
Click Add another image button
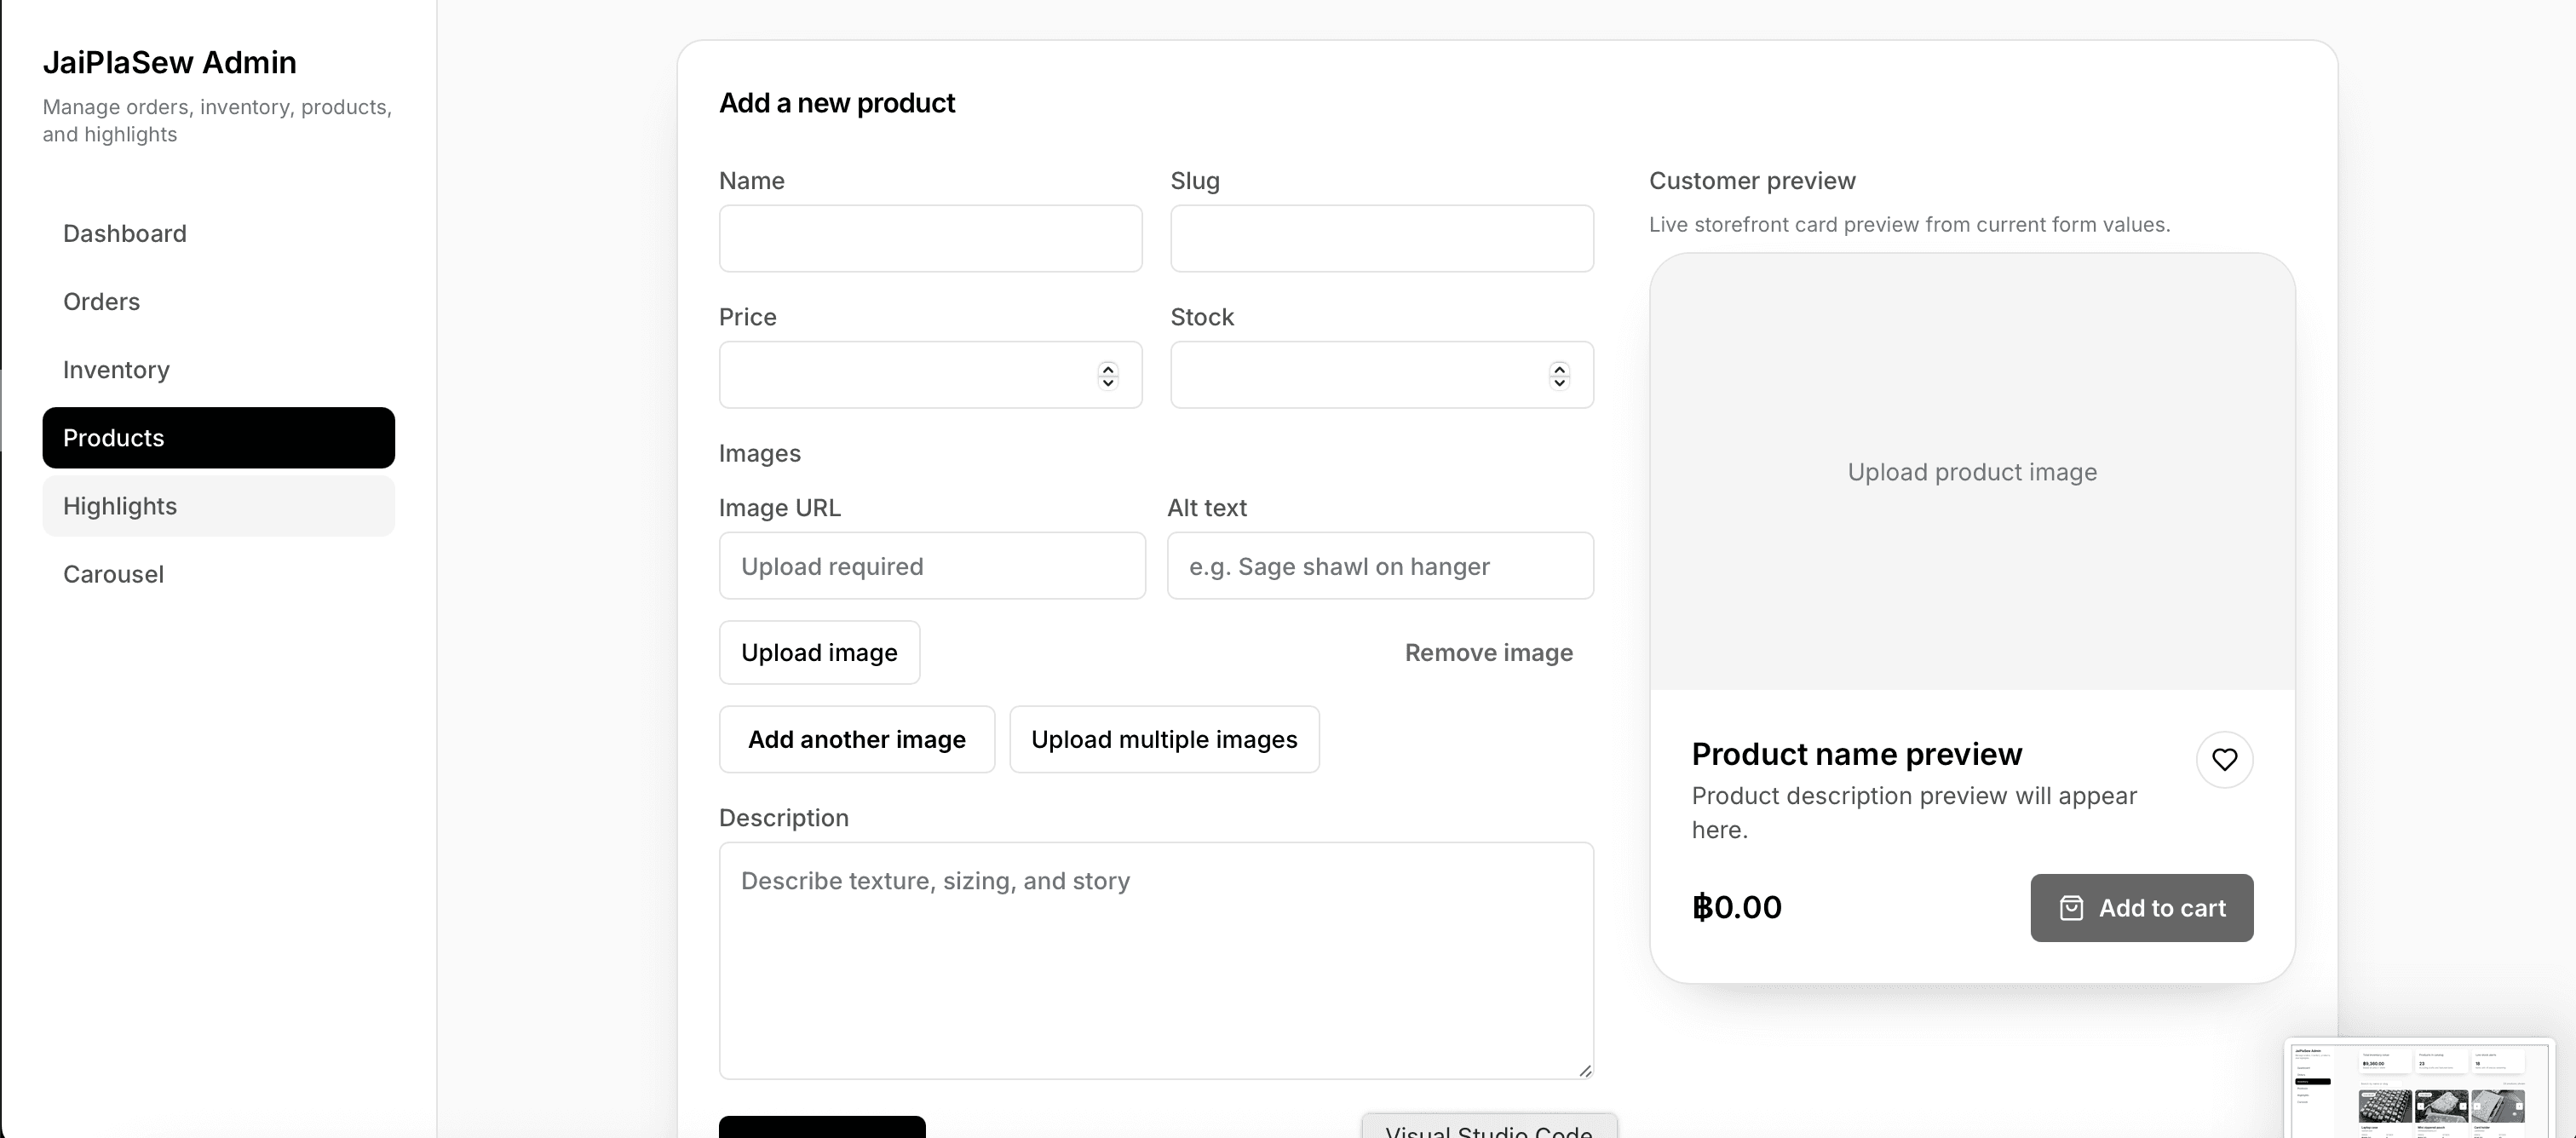click(x=856, y=739)
